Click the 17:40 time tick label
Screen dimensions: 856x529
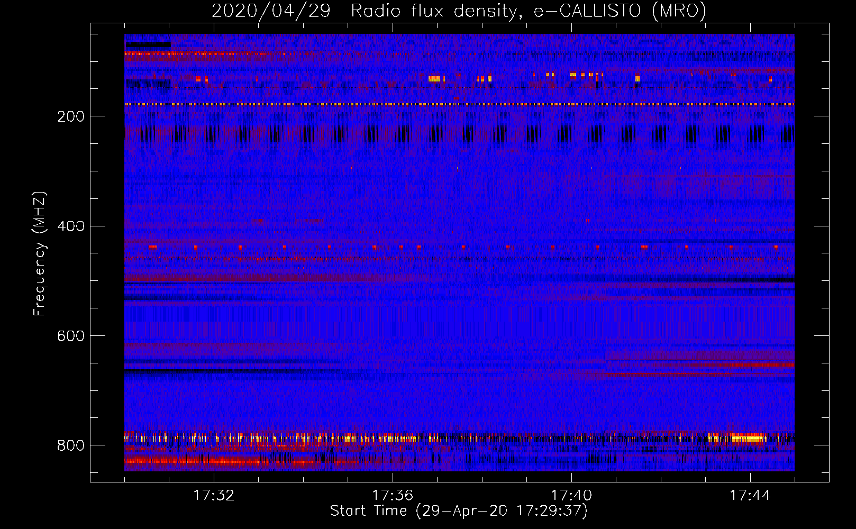coord(571,496)
